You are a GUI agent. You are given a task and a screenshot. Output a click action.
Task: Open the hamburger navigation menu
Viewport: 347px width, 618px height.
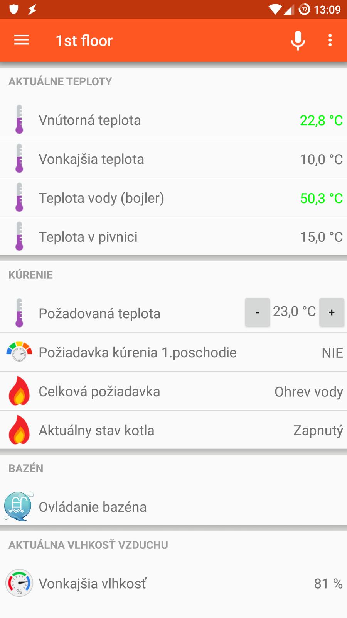point(22,40)
